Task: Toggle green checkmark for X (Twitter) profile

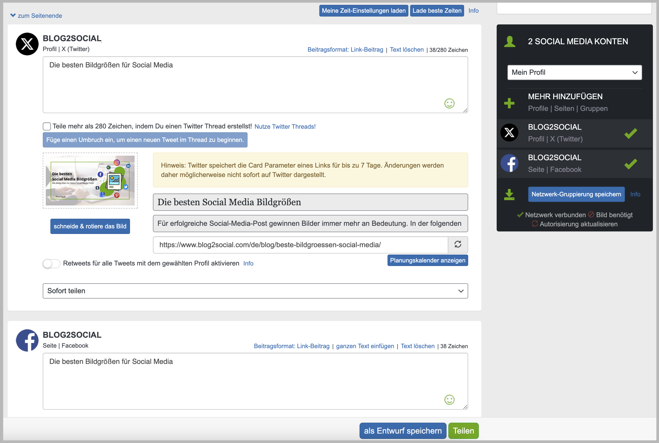Action: [631, 133]
